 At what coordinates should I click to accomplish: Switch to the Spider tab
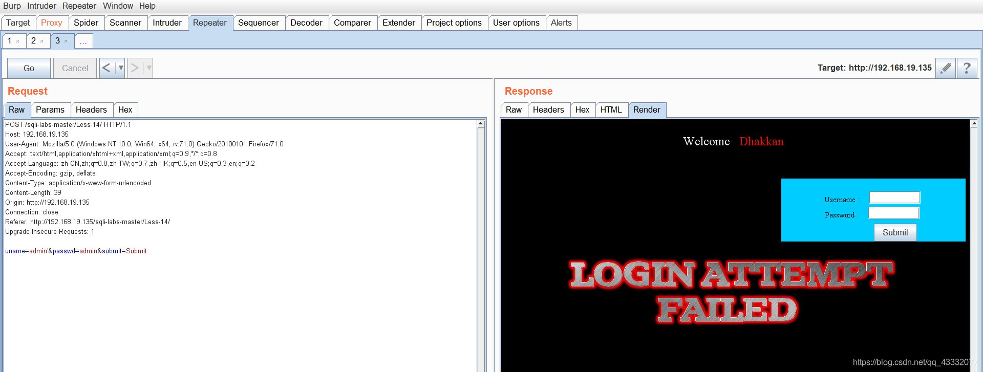coord(86,23)
